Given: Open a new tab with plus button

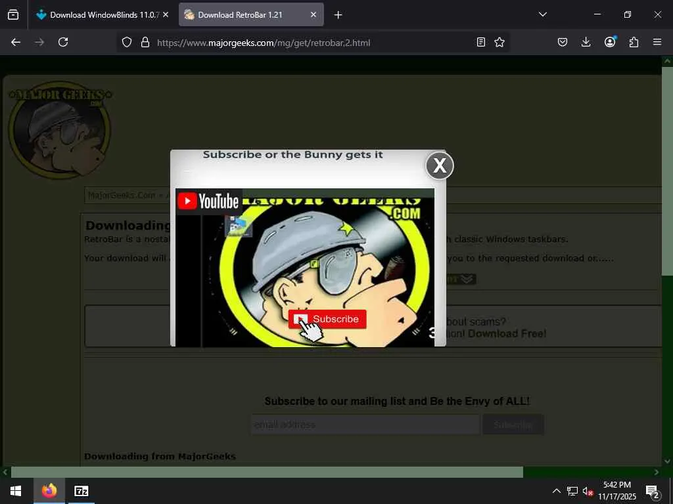Looking at the screenshot, I should pos(338,15).
